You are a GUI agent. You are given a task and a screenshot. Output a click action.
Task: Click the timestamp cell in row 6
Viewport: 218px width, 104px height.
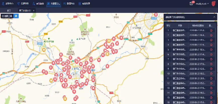tap(198, 55)
